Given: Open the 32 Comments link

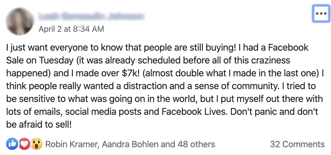Looking at the screenshot, I should [297, 145].
